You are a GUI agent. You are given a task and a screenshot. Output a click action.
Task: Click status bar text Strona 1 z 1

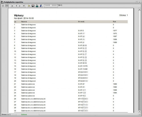(x=6, y=114)
